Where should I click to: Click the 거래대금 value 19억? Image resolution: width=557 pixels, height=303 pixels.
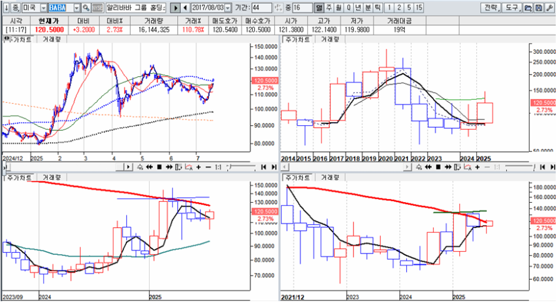coord(399,30)
